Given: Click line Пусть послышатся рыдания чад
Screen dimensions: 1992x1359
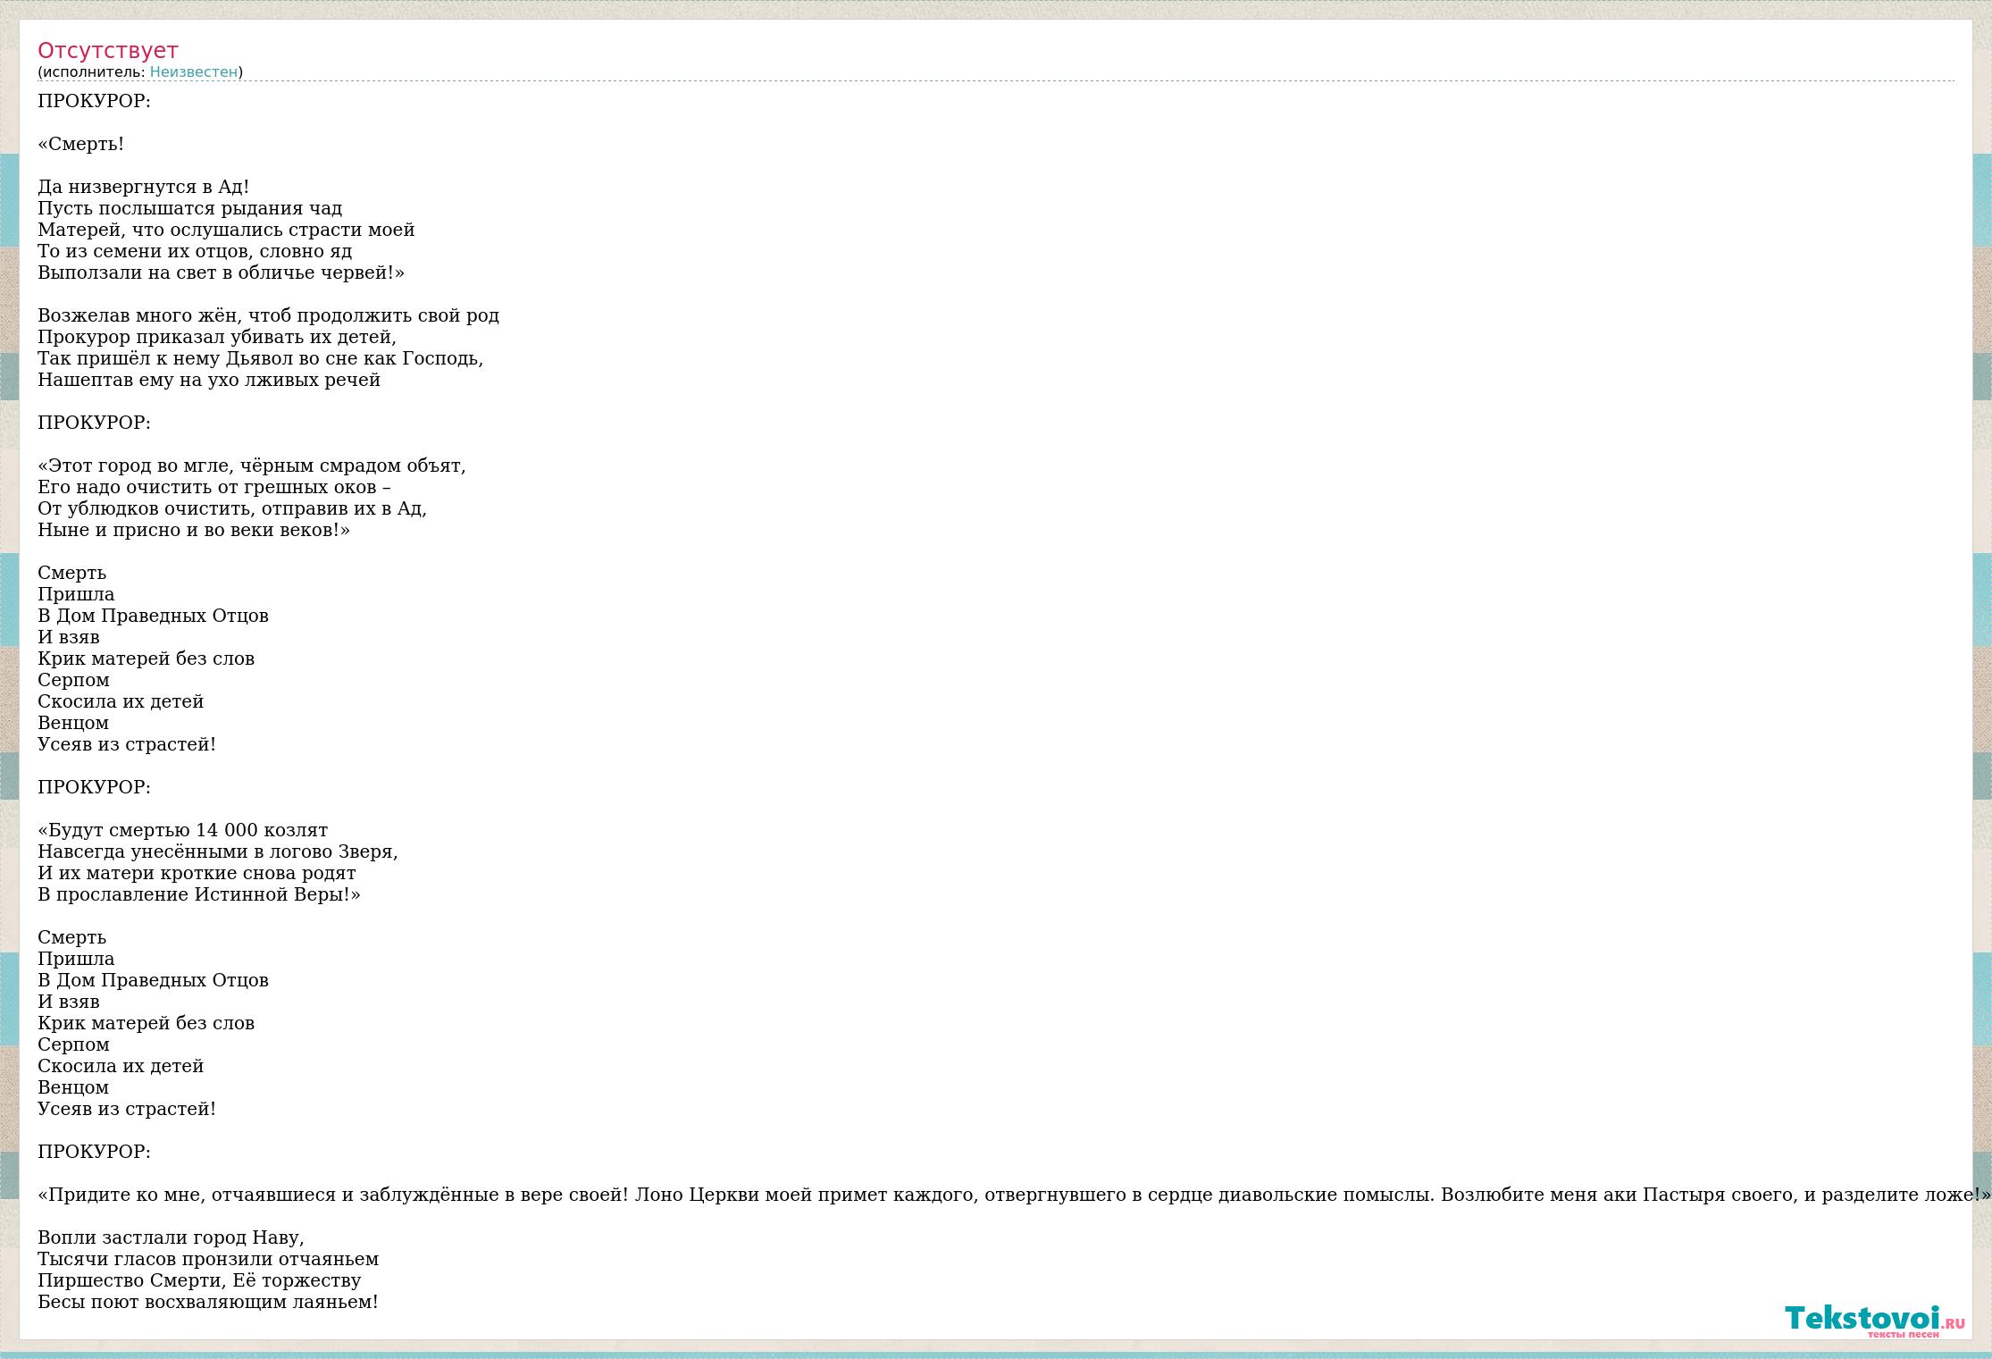Looking at the screenshot, I should tap(190, 208).
